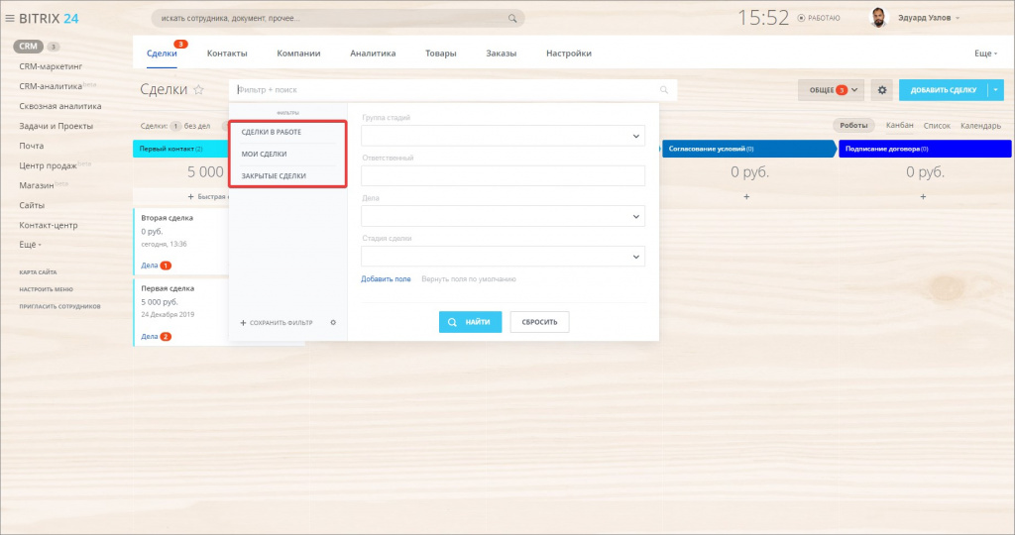Switch to Календарь view
The image size is (1015, 535).
[x=980, y=126]
